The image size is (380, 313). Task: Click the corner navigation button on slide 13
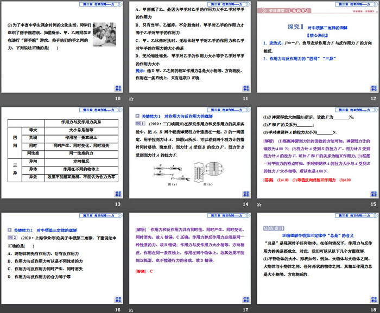pyautogui.click(x=118, y=194)
